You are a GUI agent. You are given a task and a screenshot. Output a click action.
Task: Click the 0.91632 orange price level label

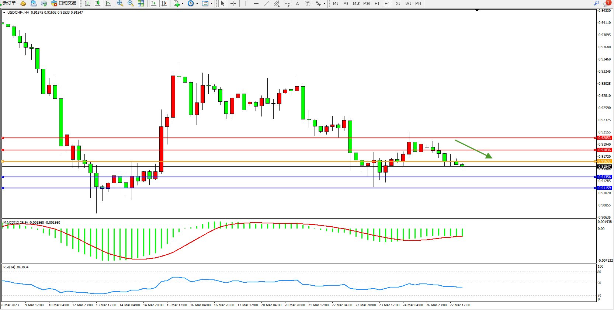pos(604,161)
